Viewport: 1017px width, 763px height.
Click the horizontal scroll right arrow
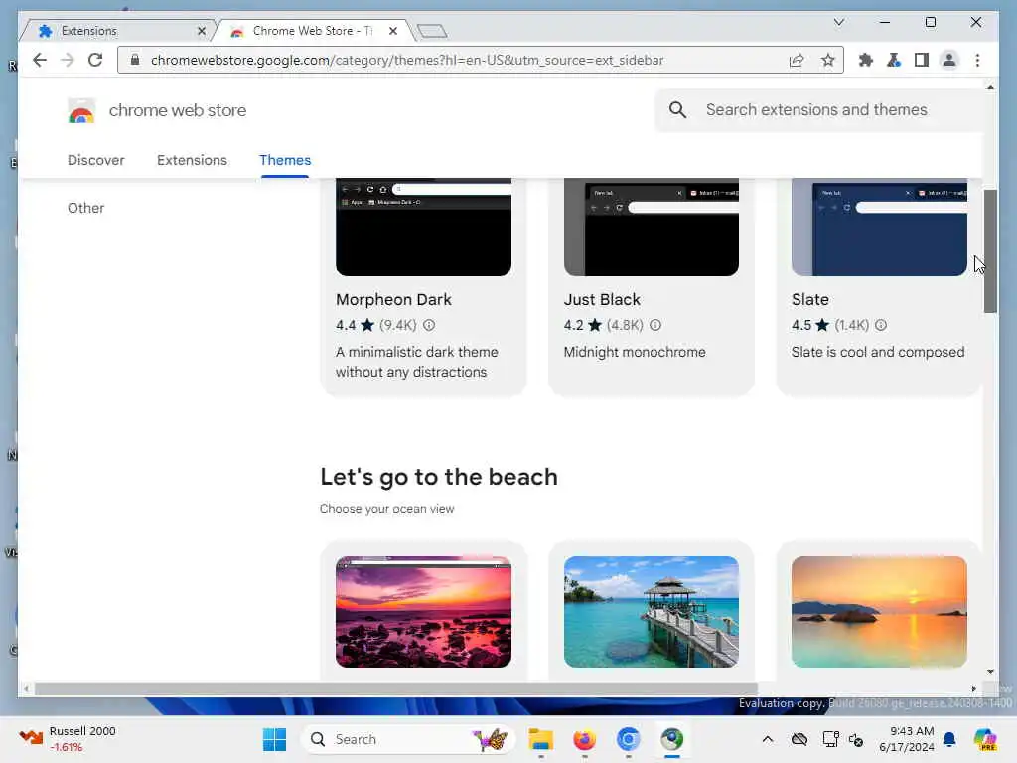click(973, 688)
